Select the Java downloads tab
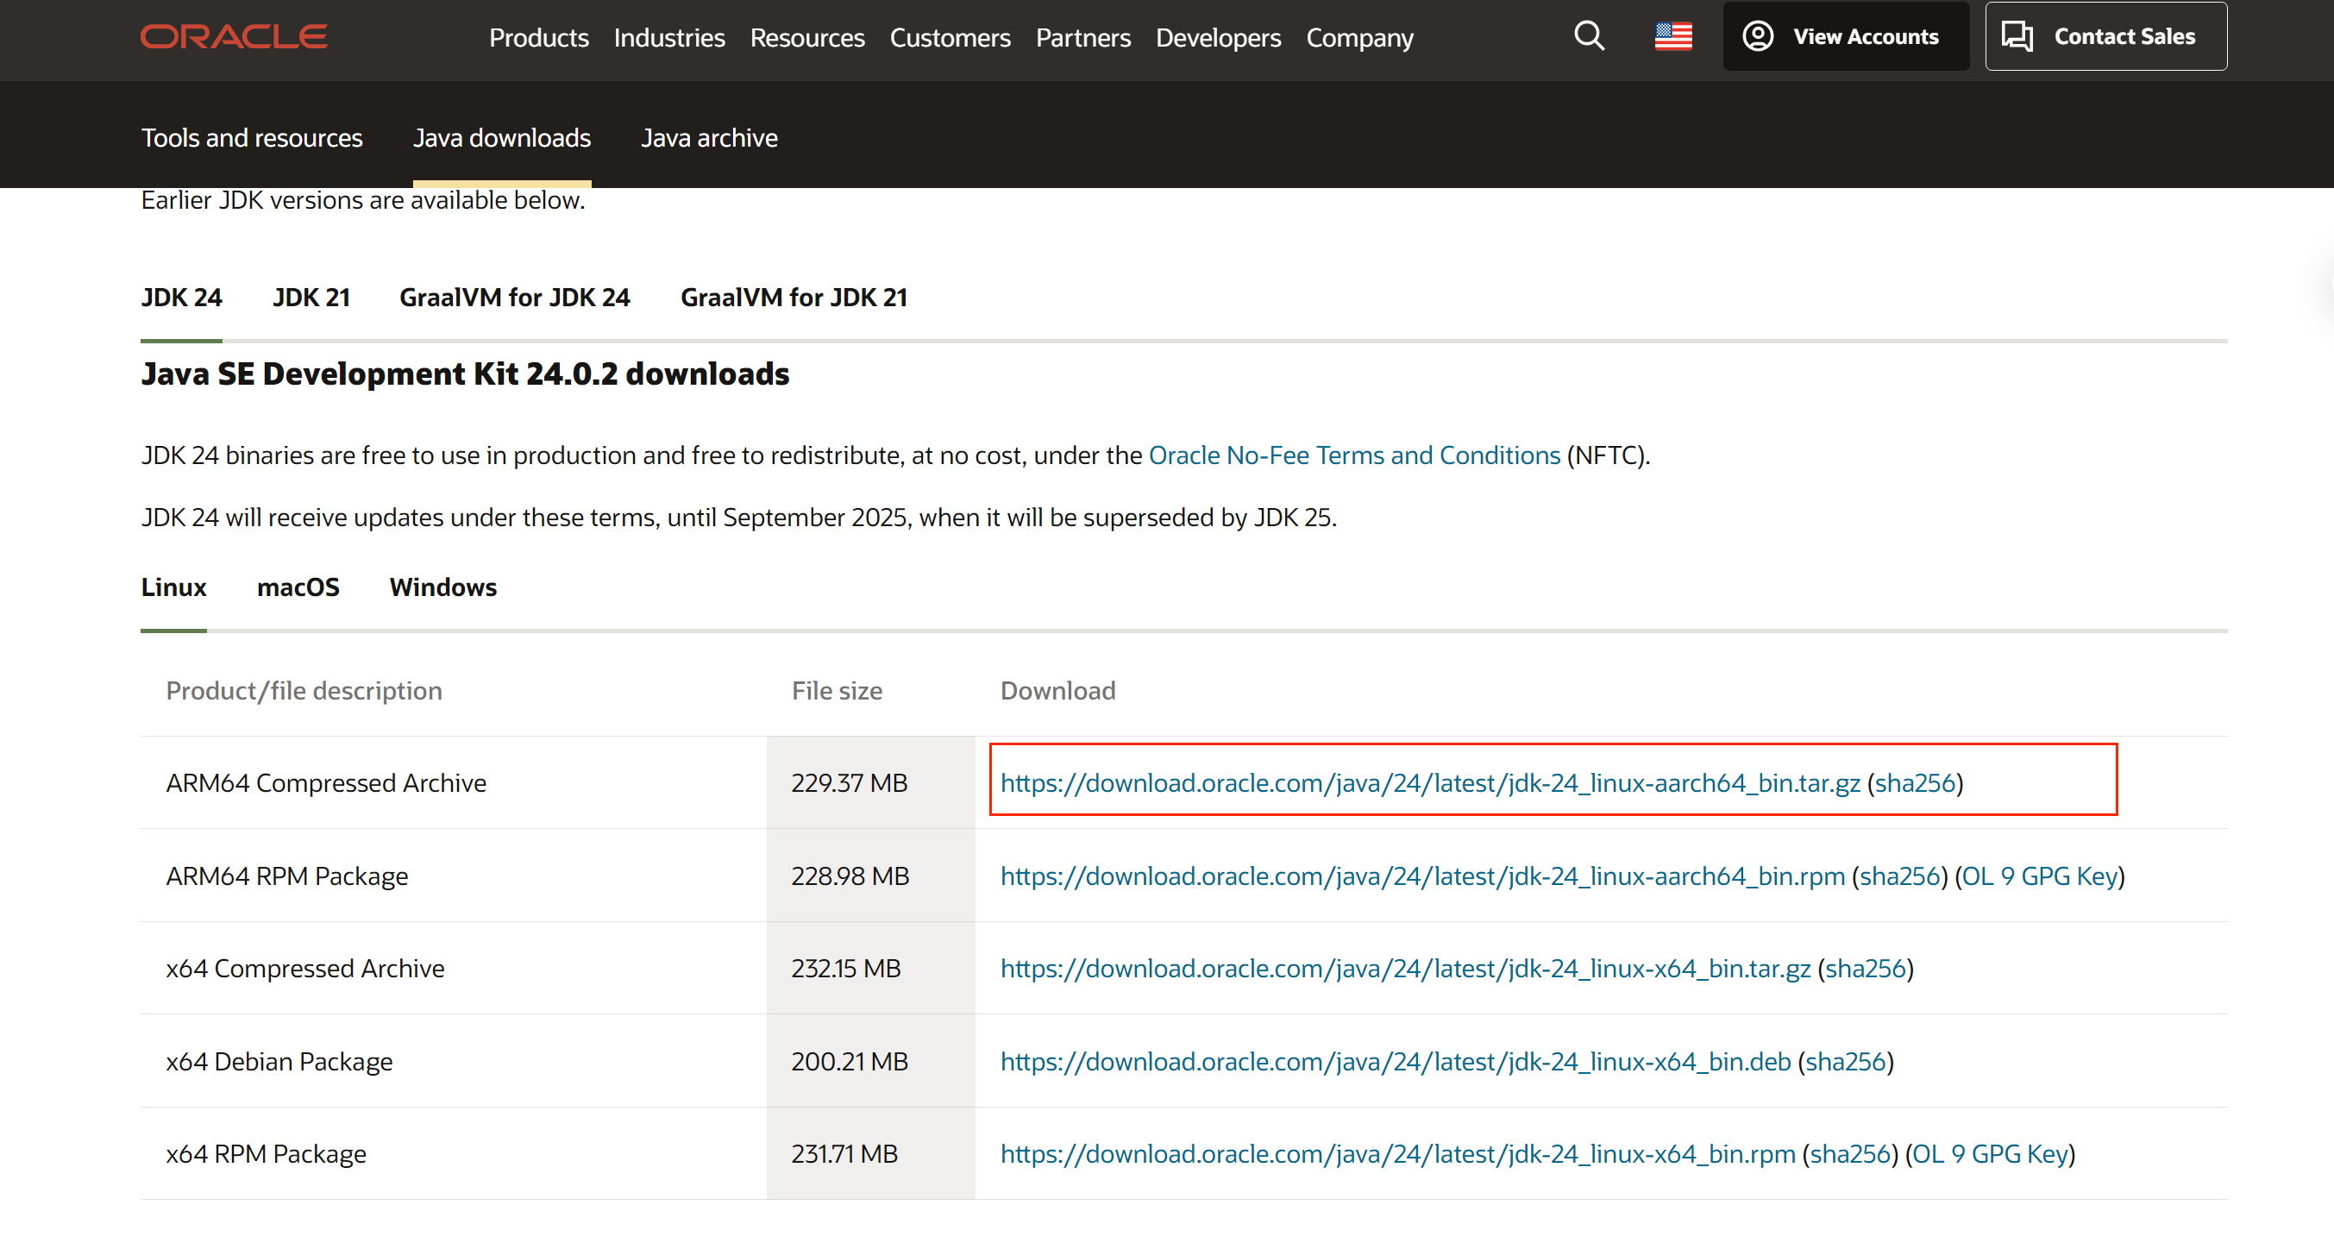The width and height of the screenshot is (2334, 1249). [502, 138]
